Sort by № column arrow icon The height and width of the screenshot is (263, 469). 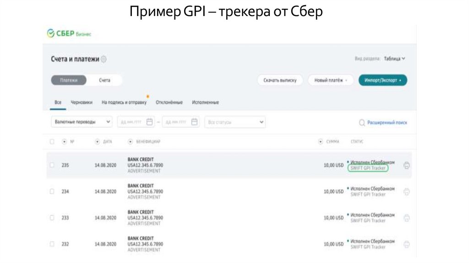[x=64, y=142]
